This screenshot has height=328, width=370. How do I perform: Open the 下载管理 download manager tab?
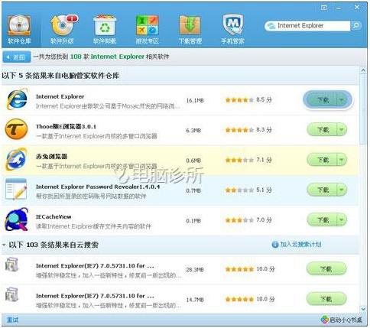pyautogui.click(x=190, y=29)
